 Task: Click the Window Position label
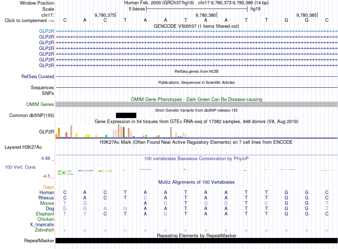37,3
